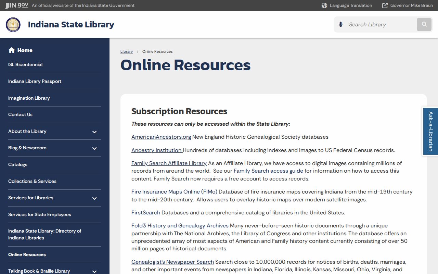Viewport: 438px width, 274px height.
Task: Select Collections & Services in sidebar
Action: [32, 181]
